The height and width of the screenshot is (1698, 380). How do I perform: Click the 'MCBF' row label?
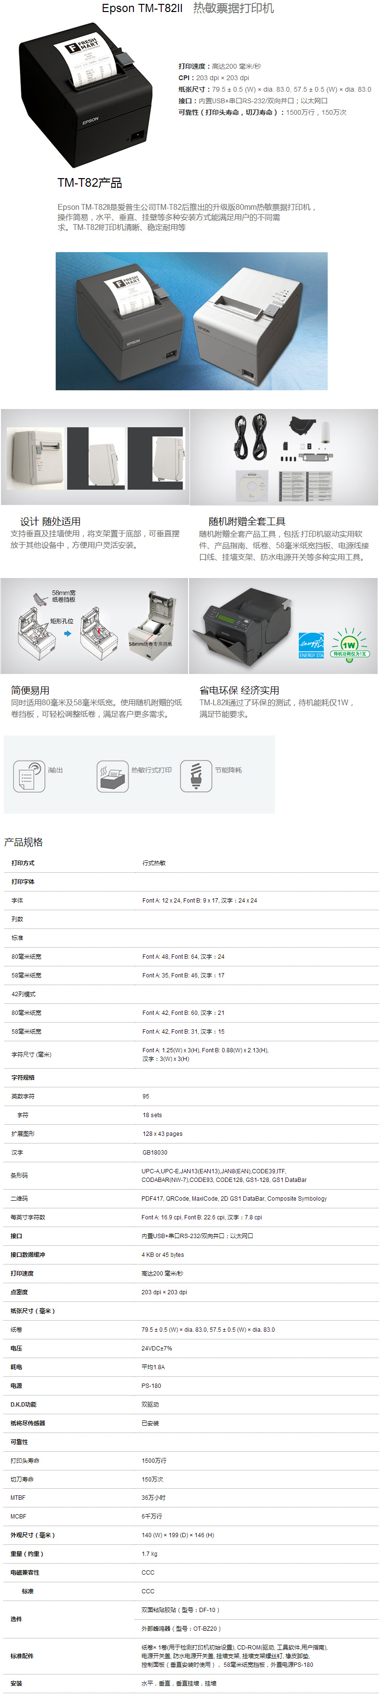pyautogui.click(x=18, y=1516)
